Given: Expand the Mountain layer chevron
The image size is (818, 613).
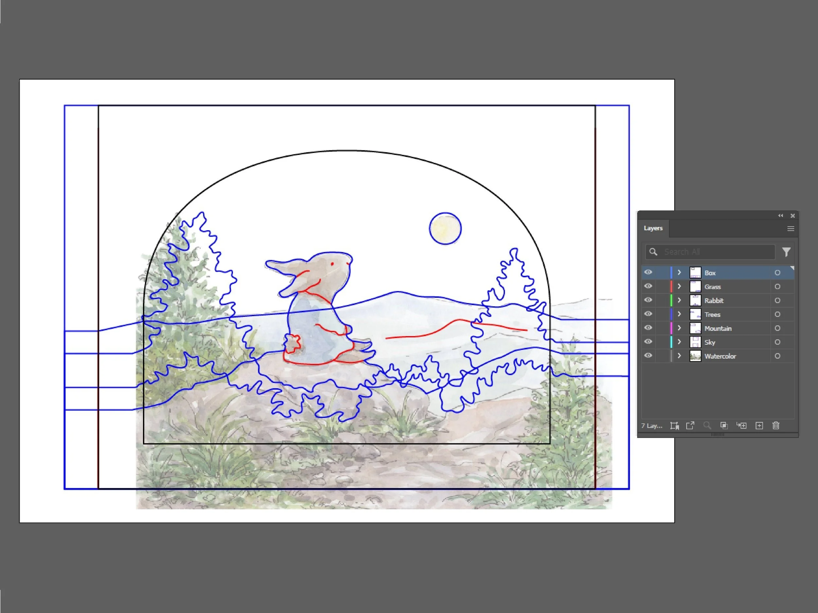Looking at the screenshot, I should coord(679,328).
